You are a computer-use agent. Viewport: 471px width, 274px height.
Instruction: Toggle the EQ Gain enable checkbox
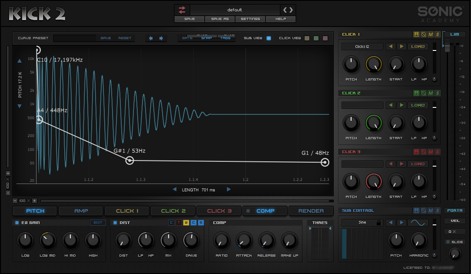[x=17, y=223]
